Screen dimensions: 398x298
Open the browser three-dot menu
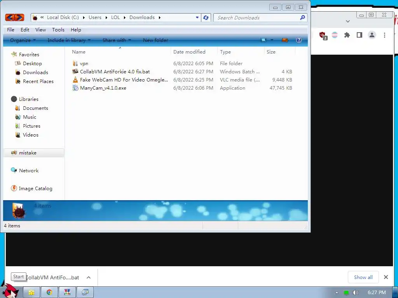point(384,35)
